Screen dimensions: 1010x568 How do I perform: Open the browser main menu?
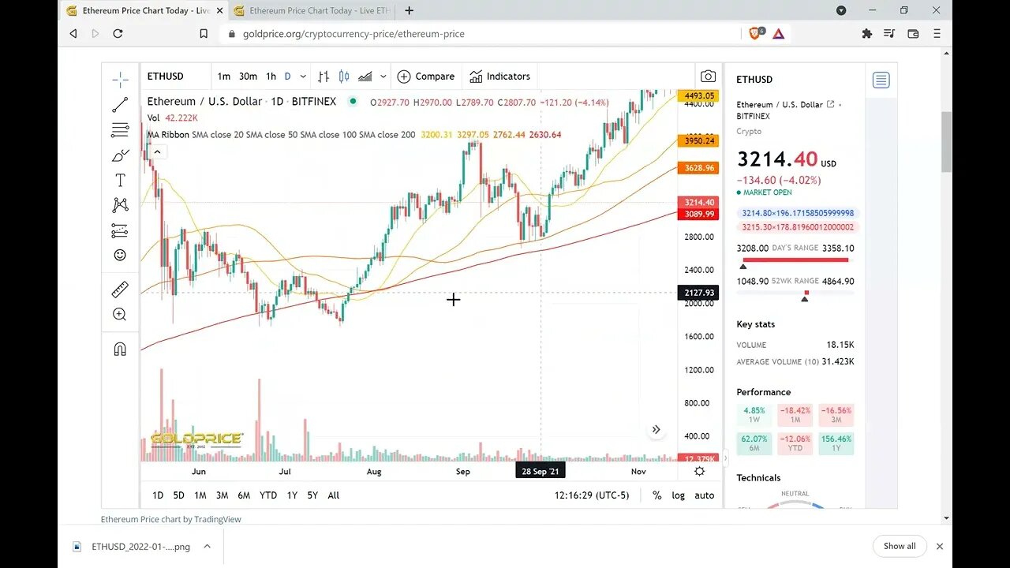coord(937,33)
